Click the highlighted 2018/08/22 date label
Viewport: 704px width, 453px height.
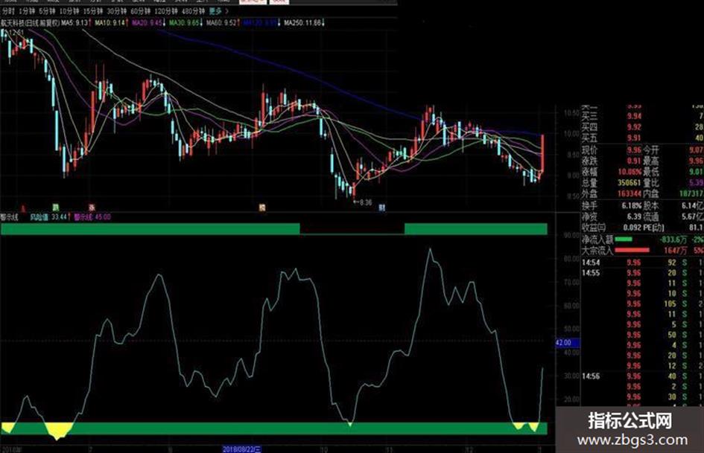point(242,449)
